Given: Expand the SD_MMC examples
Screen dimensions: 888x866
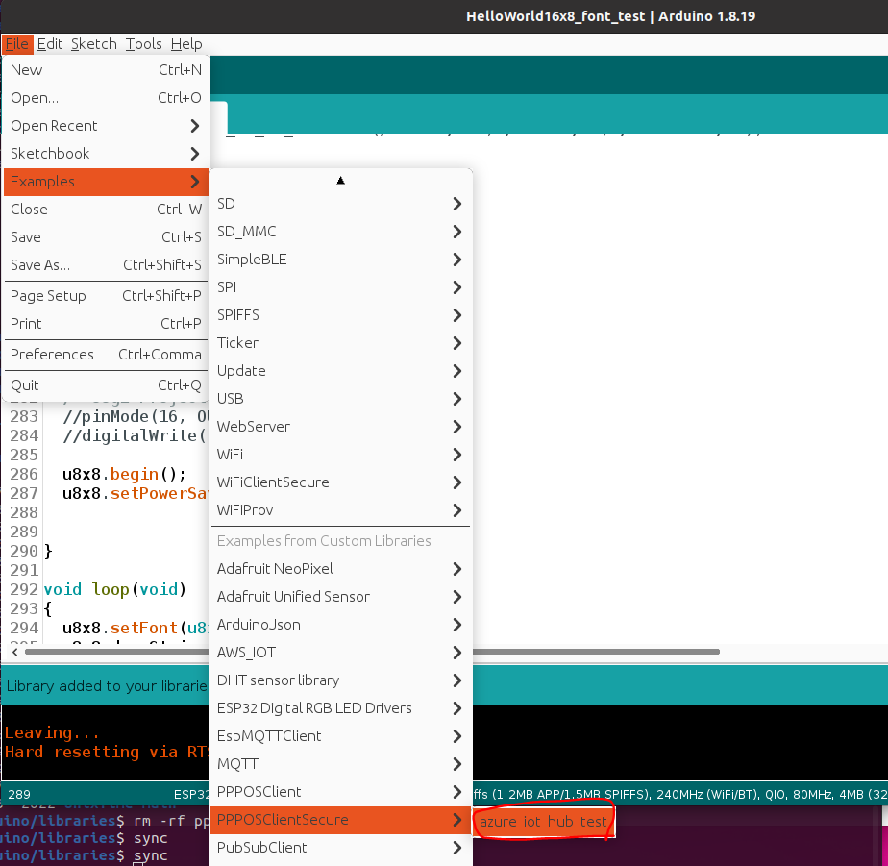Looking at the screenshot, I should pyautogui.click(x=340, y=232).
